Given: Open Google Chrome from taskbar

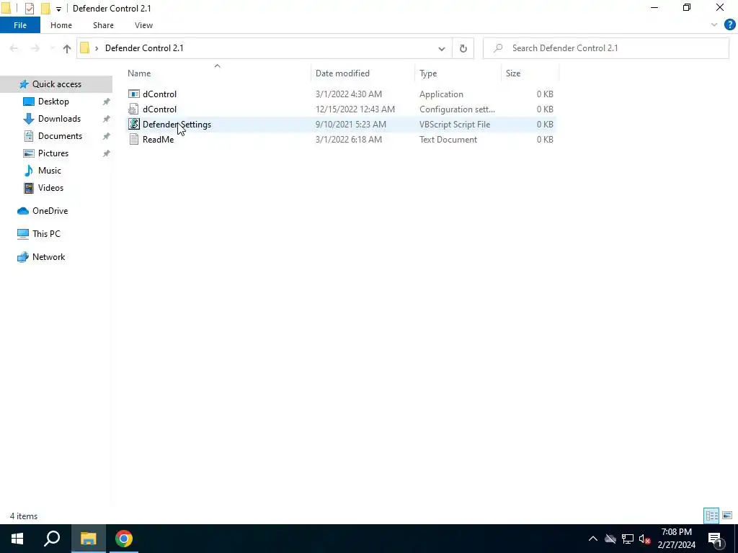Looking at the screenshot, I should coord(124,539).
